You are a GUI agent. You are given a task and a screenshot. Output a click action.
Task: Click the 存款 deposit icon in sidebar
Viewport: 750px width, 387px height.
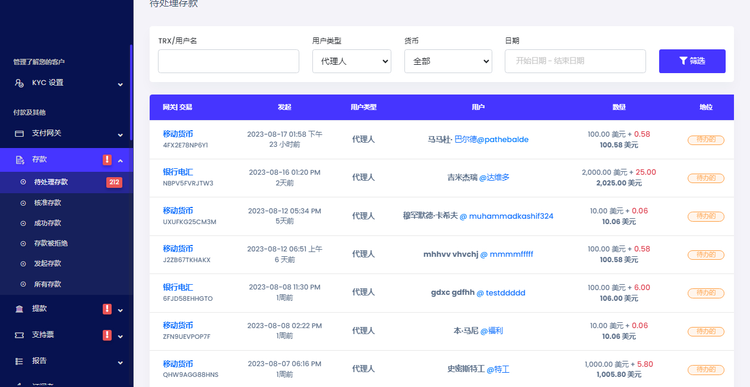click(20, 160)
